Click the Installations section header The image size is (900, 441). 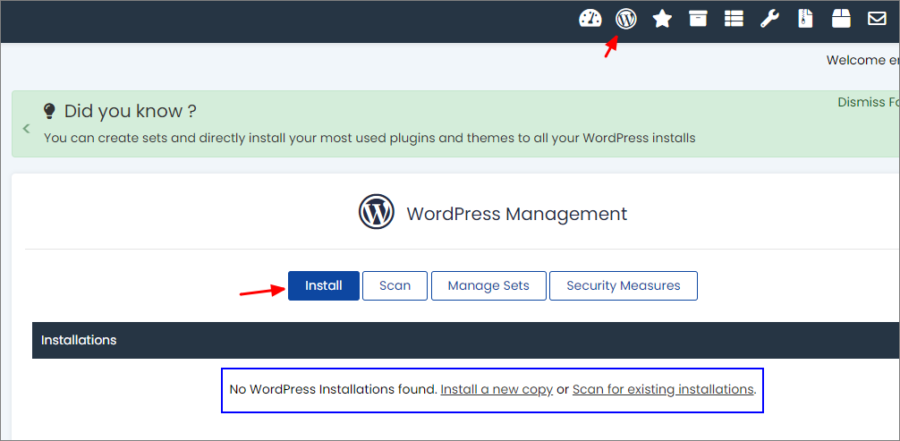point(465,340)
